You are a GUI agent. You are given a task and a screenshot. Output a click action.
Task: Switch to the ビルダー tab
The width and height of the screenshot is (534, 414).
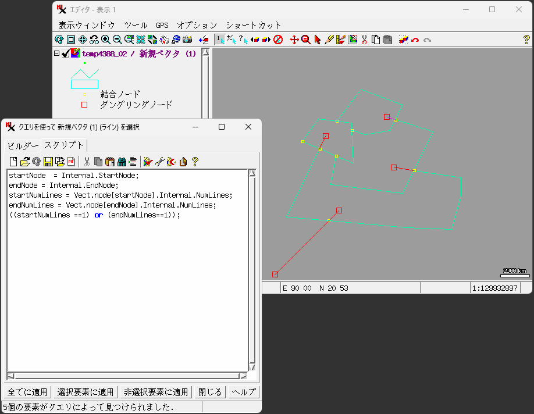tap(23, 145)
